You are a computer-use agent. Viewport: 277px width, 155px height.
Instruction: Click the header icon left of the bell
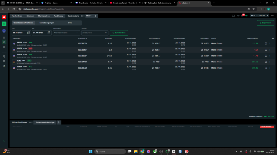(x=238, y=16)
